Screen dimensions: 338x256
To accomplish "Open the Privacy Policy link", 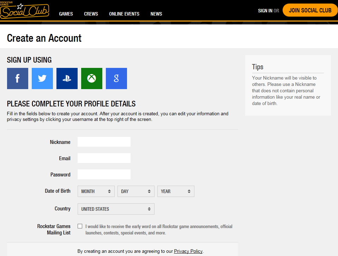I will [188, 251].
